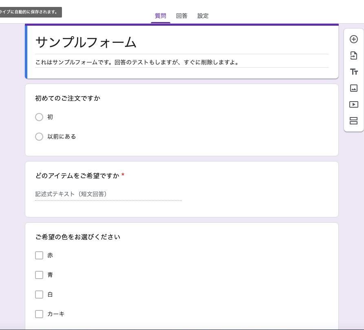Click the vertical scrollbar on the right

(362, 163)
